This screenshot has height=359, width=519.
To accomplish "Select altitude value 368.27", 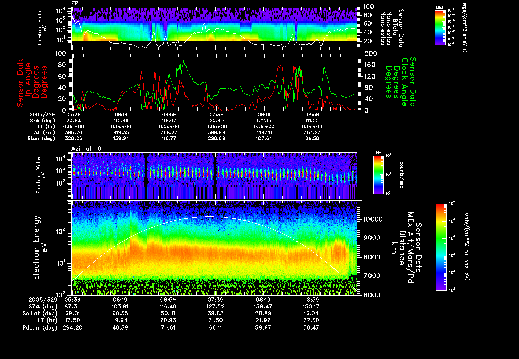I will coord(168,133).
